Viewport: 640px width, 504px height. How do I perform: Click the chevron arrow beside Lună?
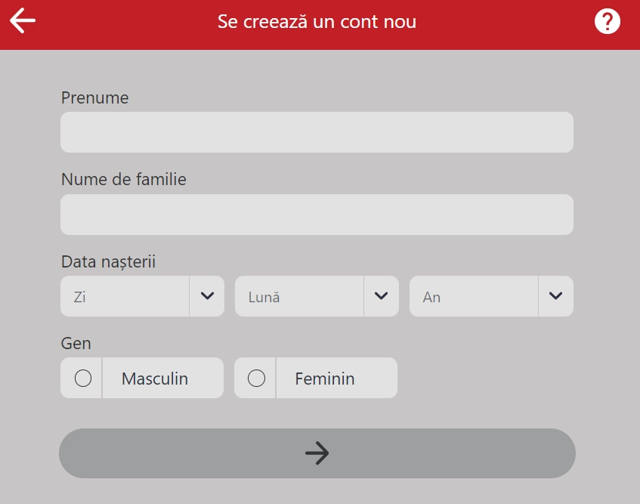(382, 296)
